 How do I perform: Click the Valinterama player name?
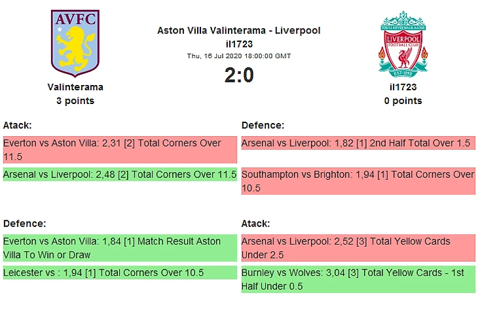coord(75,87)
